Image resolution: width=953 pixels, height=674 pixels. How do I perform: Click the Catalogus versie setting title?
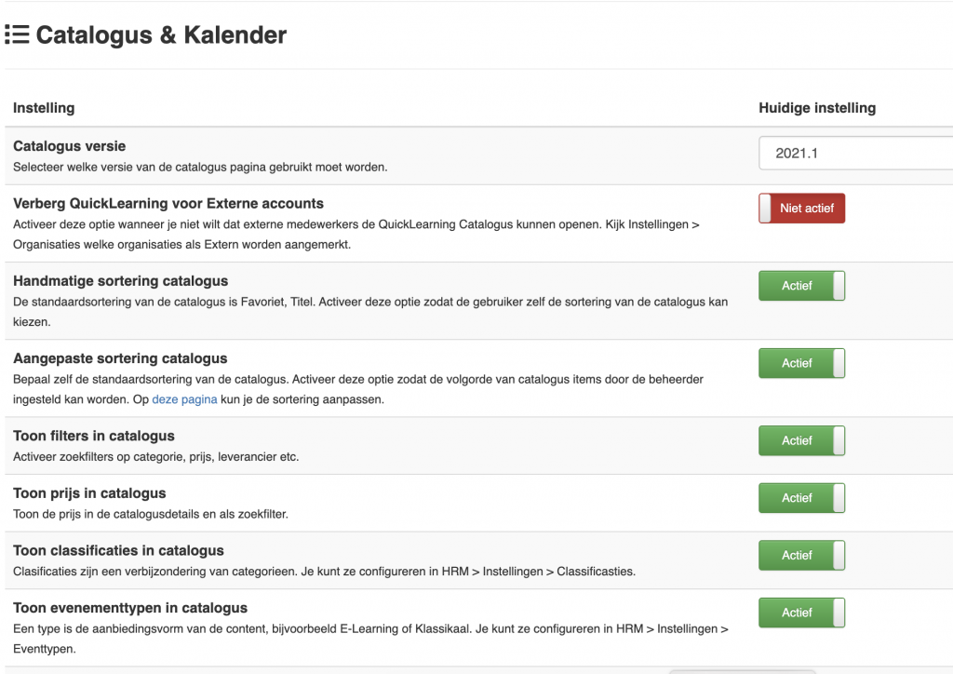(x=69, y=146)
